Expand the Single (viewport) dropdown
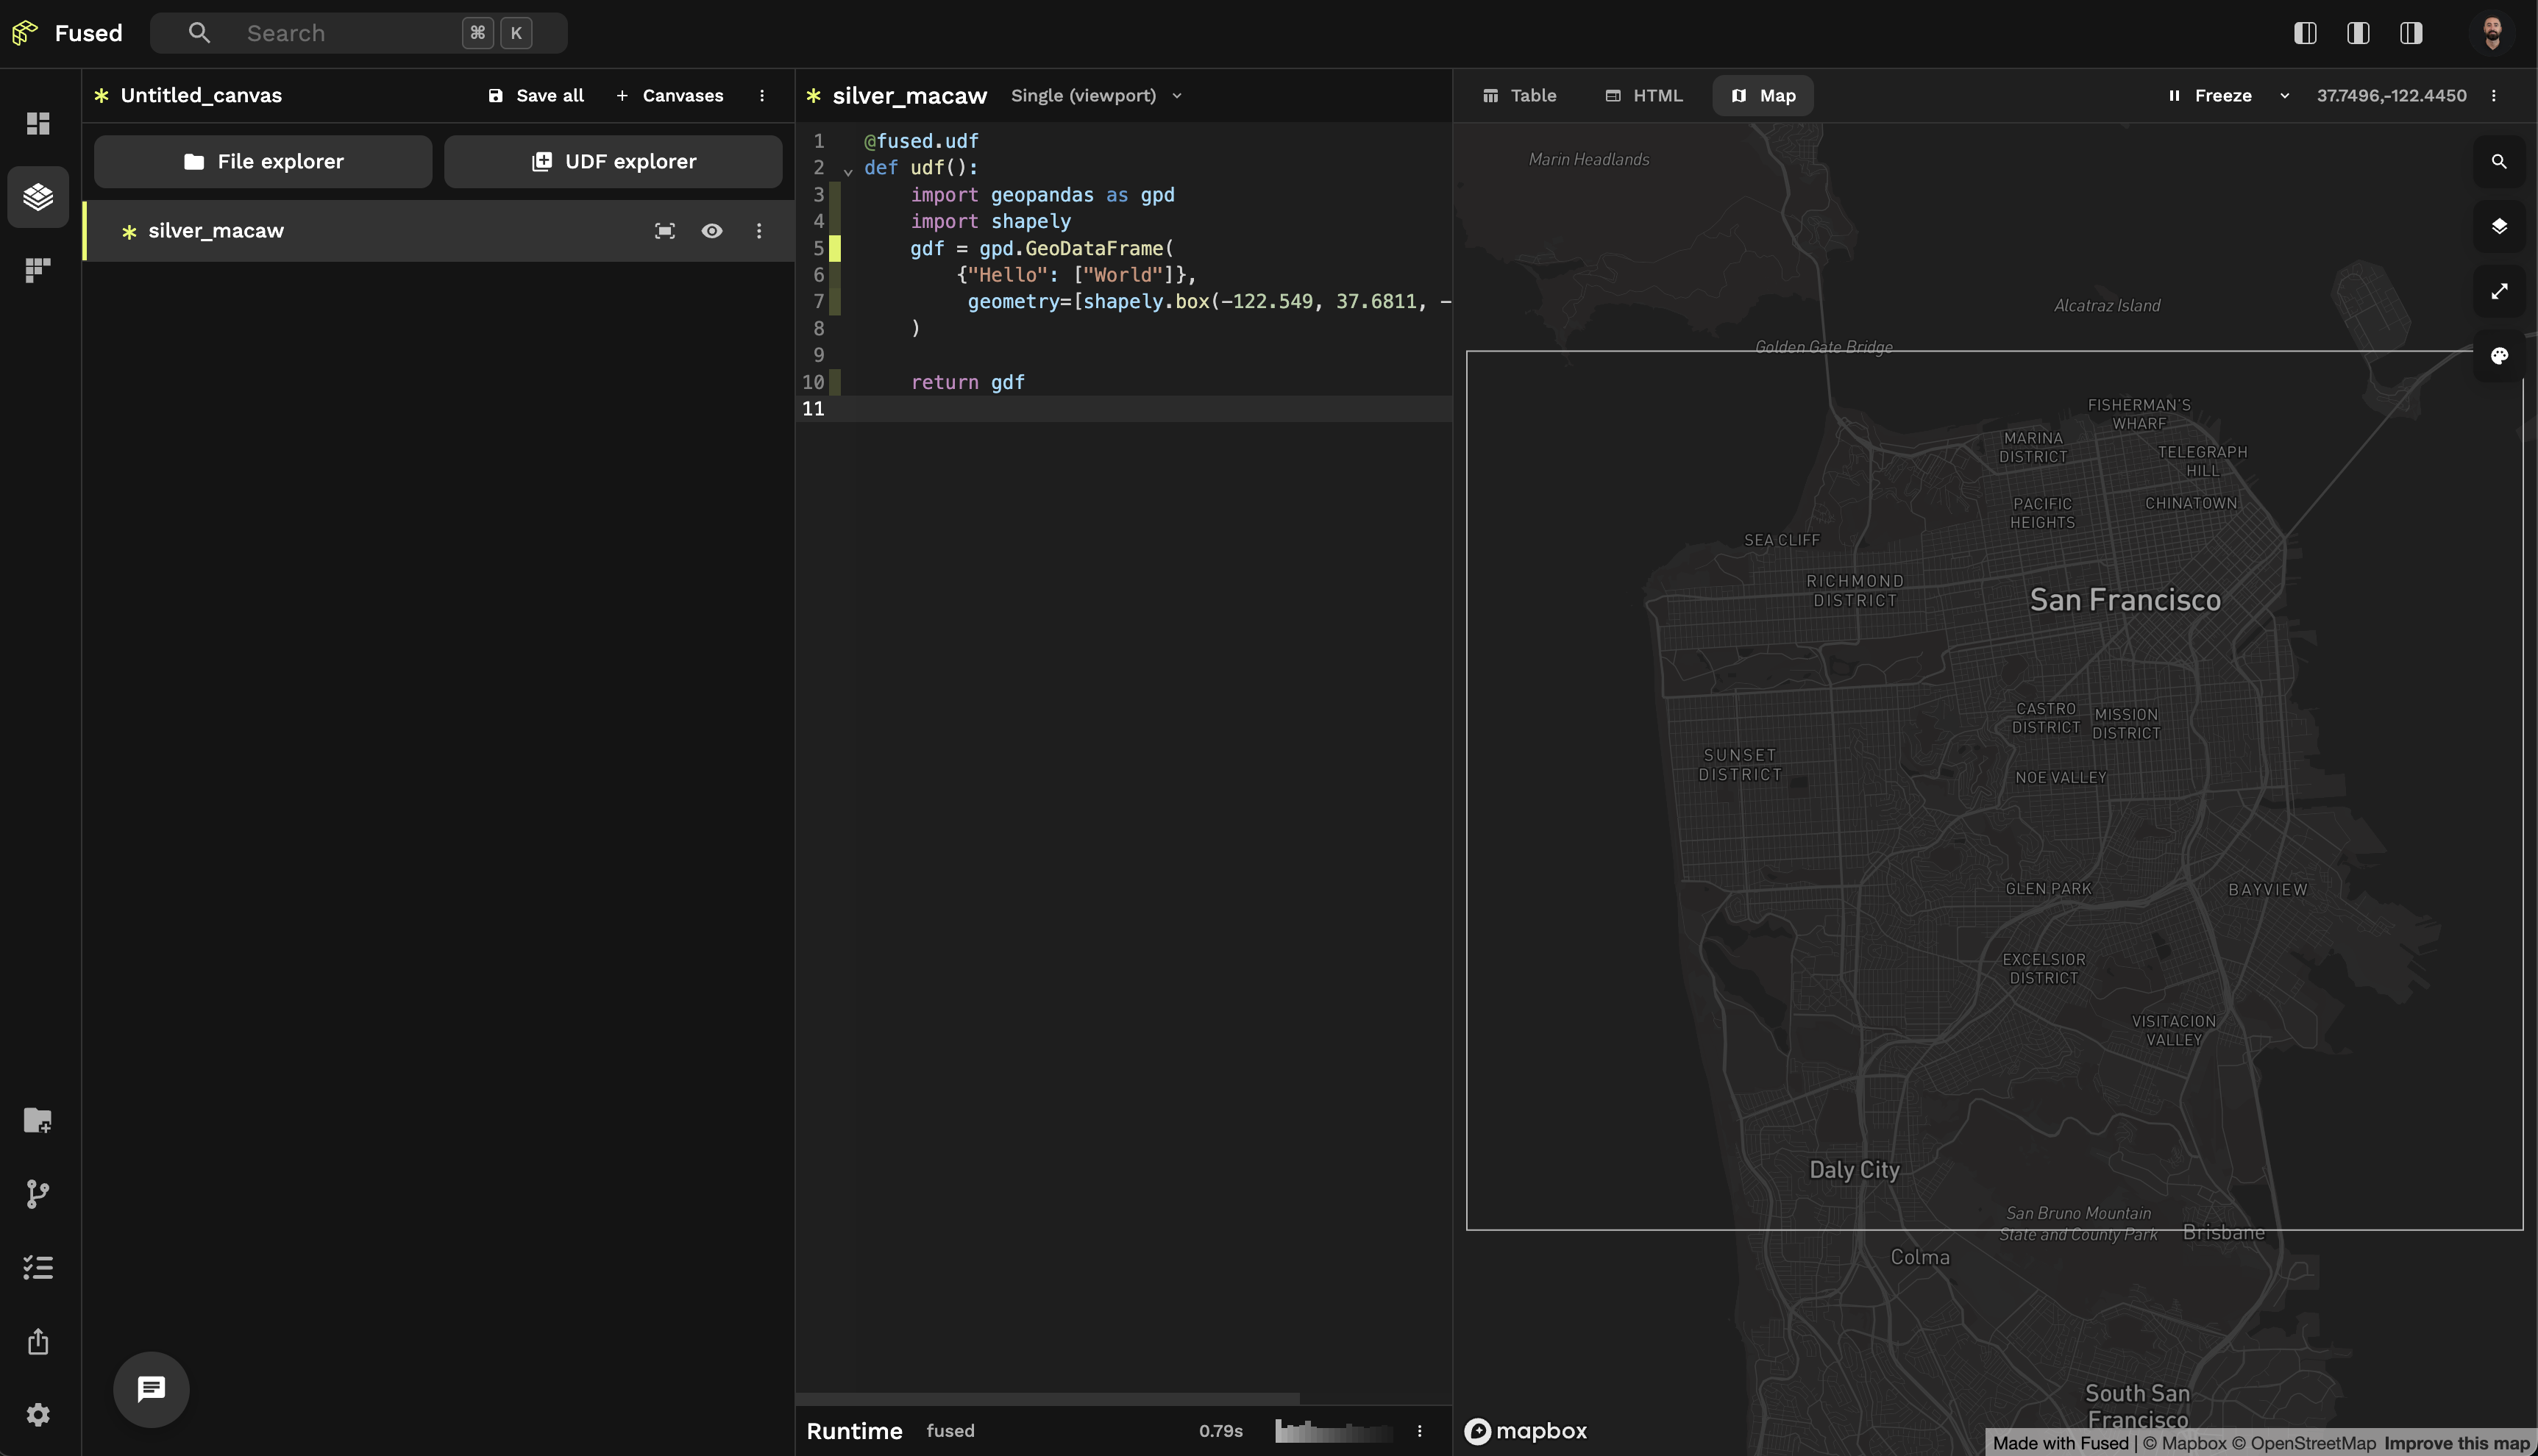This screenshot has height=1456, width=2538. [x=1095, y=96]
